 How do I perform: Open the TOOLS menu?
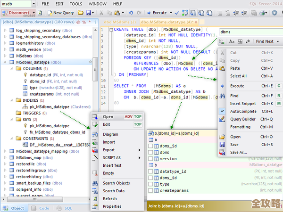(x=75, y=3)
